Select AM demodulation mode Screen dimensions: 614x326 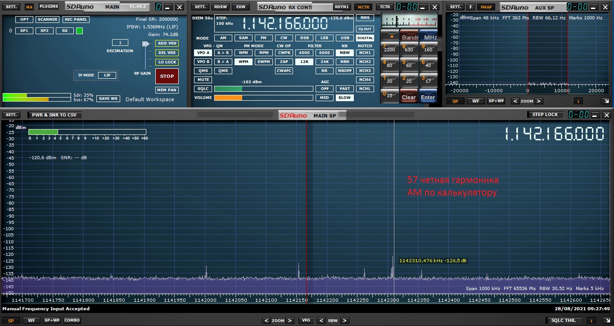223,38
